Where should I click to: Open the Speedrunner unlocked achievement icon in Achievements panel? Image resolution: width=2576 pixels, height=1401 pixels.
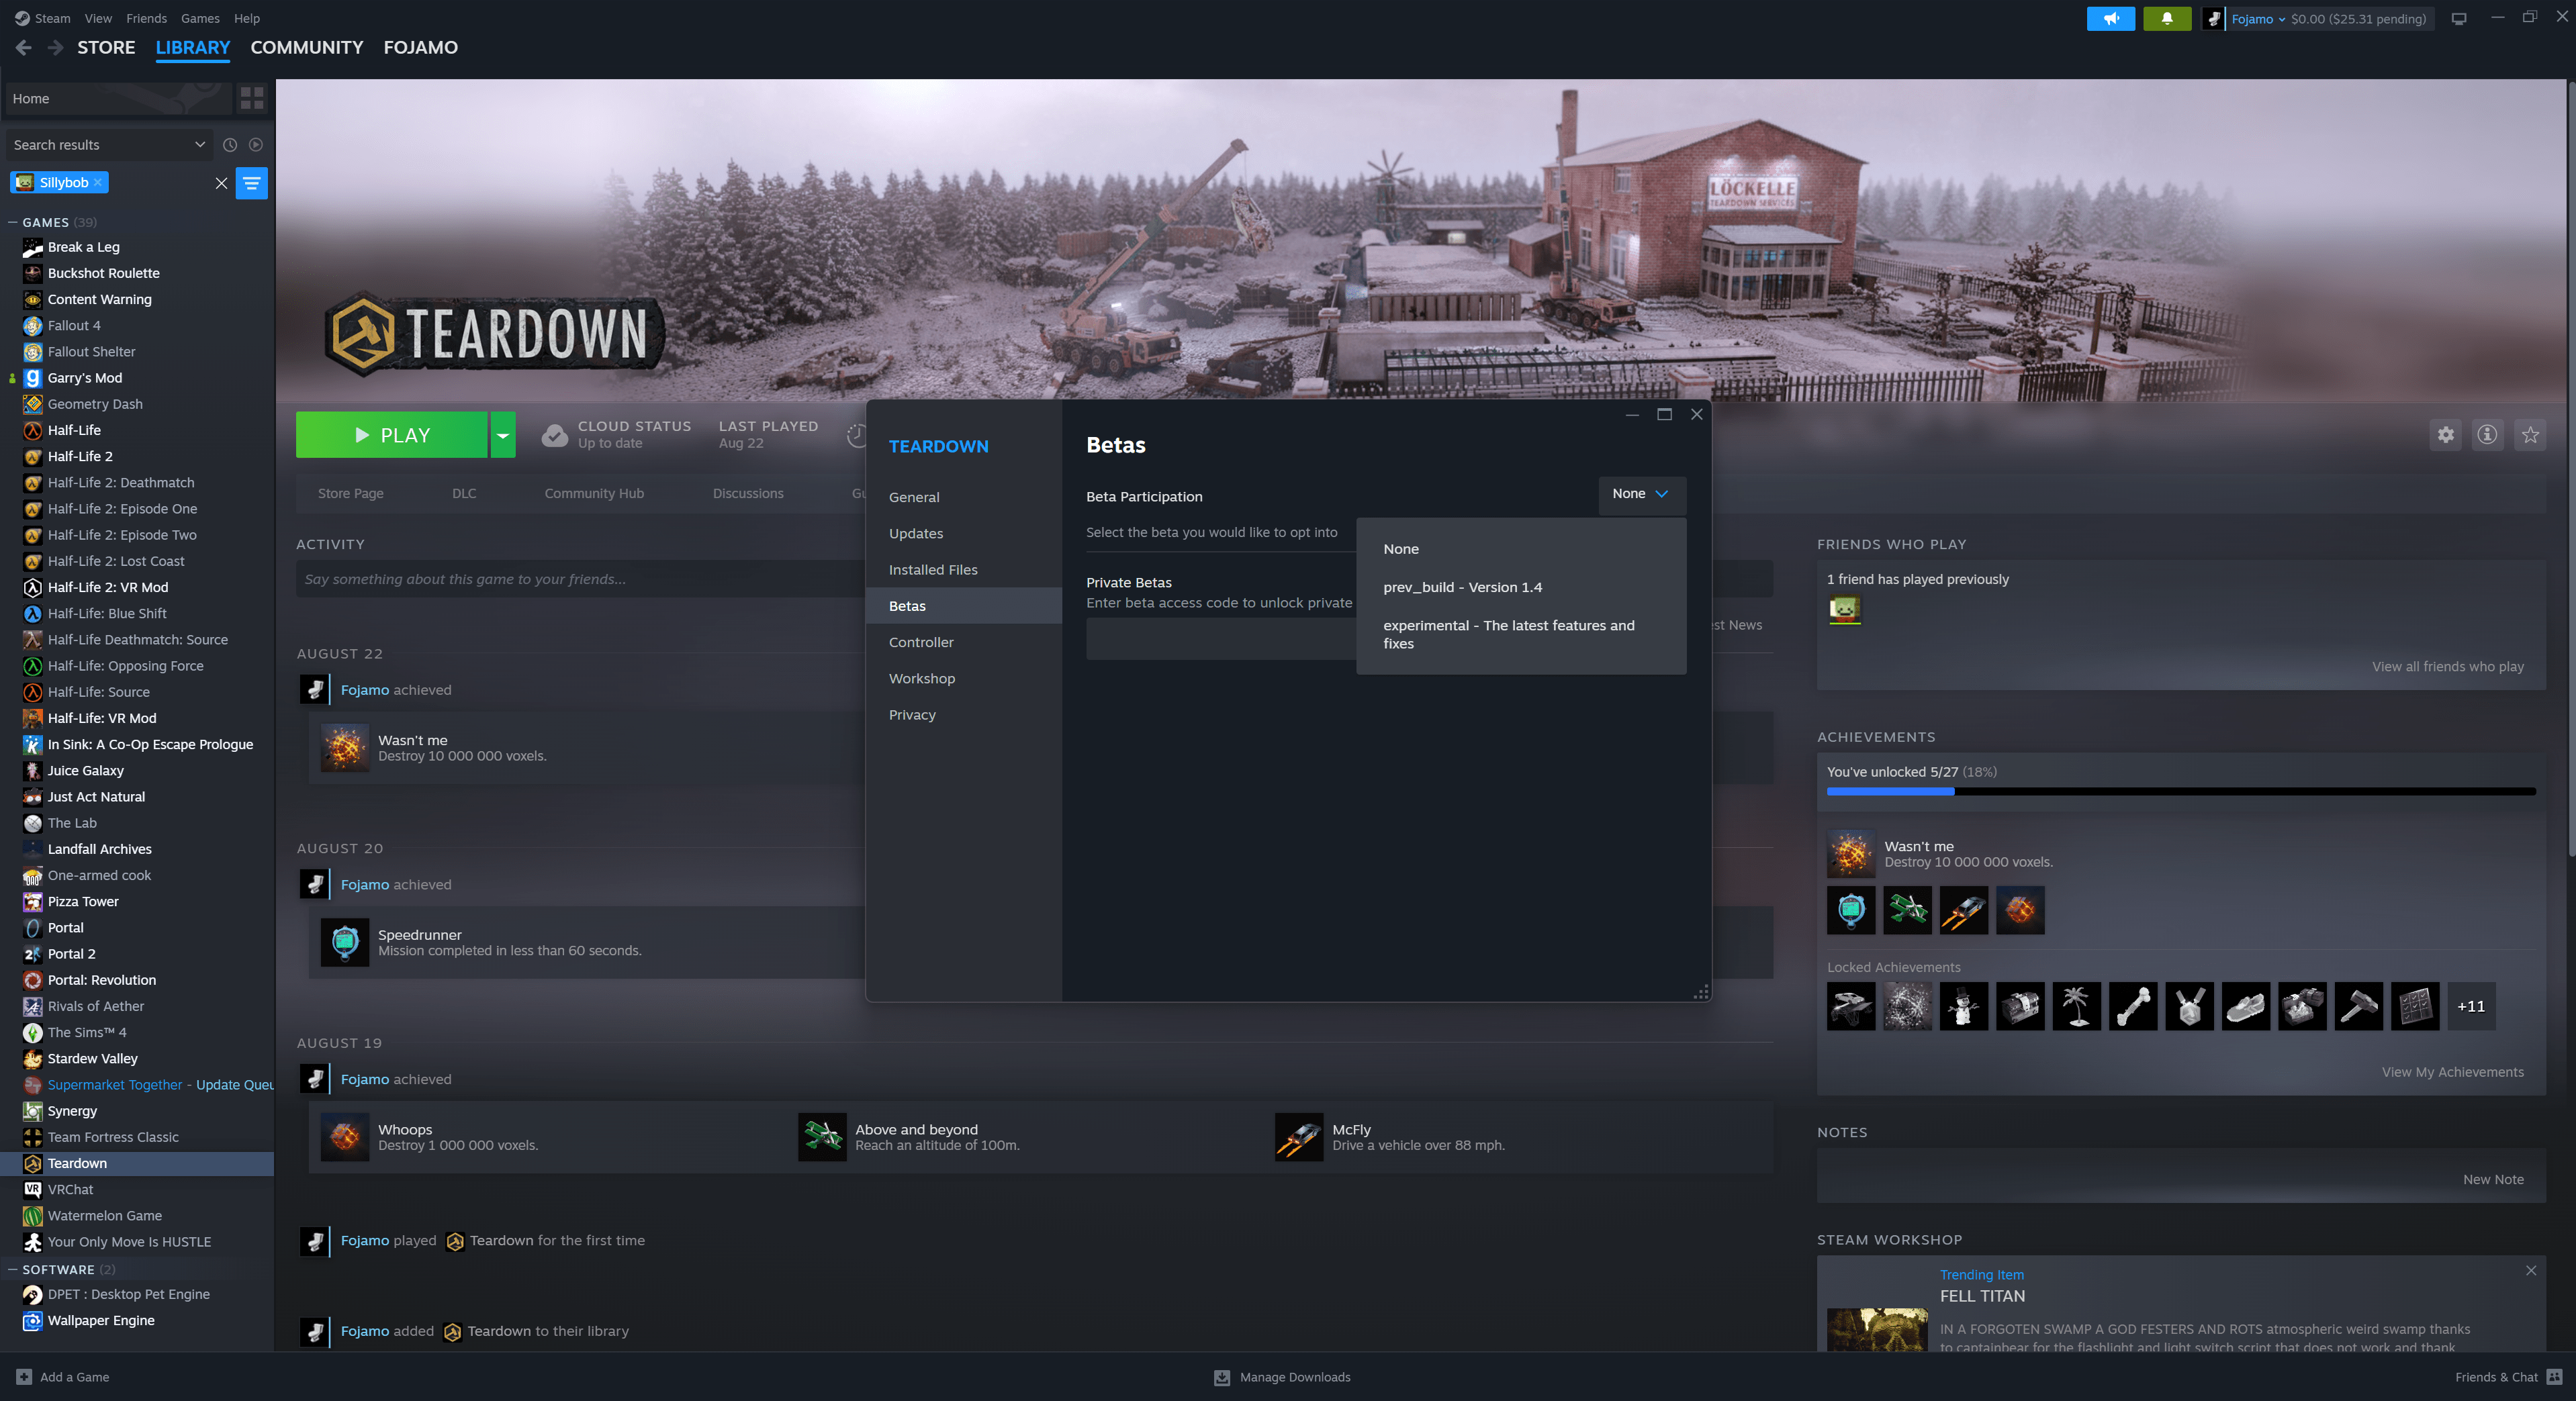pos(1851,910)
